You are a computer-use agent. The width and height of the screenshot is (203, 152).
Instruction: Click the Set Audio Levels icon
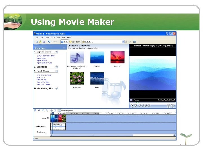coord(35,111)
